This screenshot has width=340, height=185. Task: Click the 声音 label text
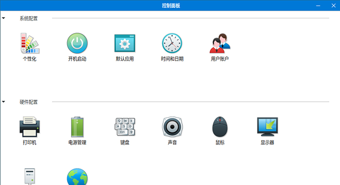pyautogui.click(x=172, y=142)
